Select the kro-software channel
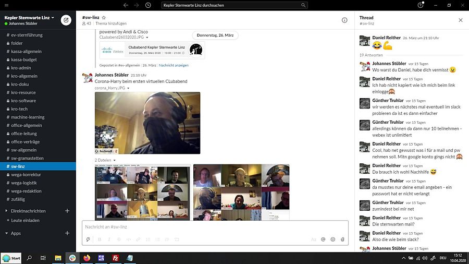 tap(23, 101)
